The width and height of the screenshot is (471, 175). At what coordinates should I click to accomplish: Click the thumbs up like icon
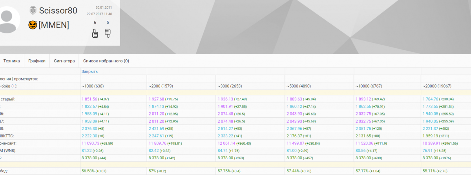(95, 34)
